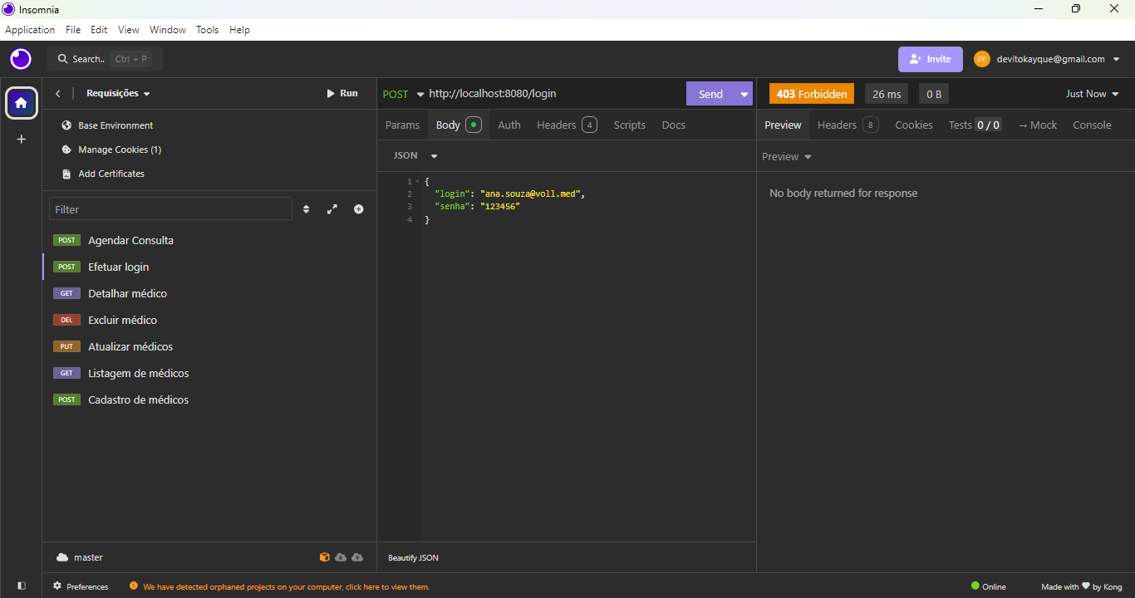Open the POST method dropdown

(x=402, y=94)
